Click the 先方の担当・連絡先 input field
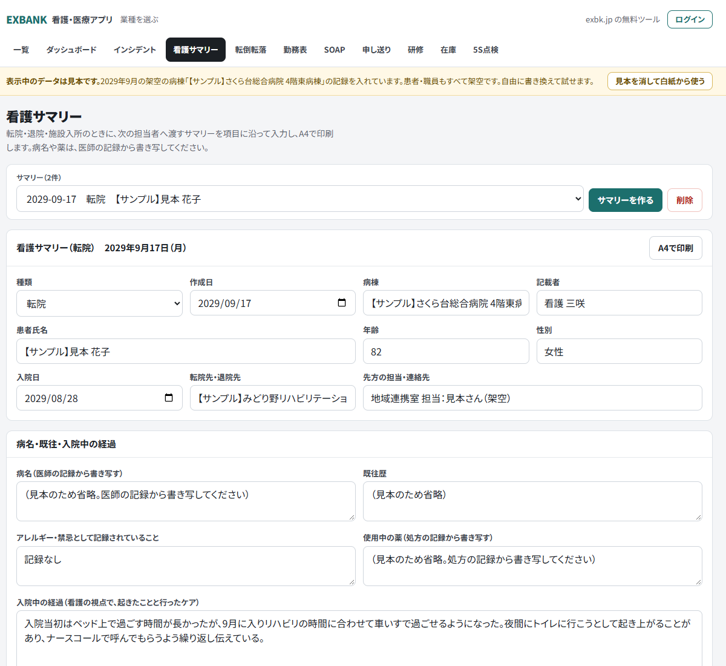Screen dimensions: 726x666 click(532, 398)
